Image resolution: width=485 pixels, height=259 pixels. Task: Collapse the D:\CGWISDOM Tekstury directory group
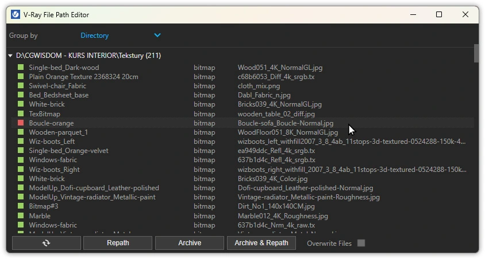(x=10, y=56)
